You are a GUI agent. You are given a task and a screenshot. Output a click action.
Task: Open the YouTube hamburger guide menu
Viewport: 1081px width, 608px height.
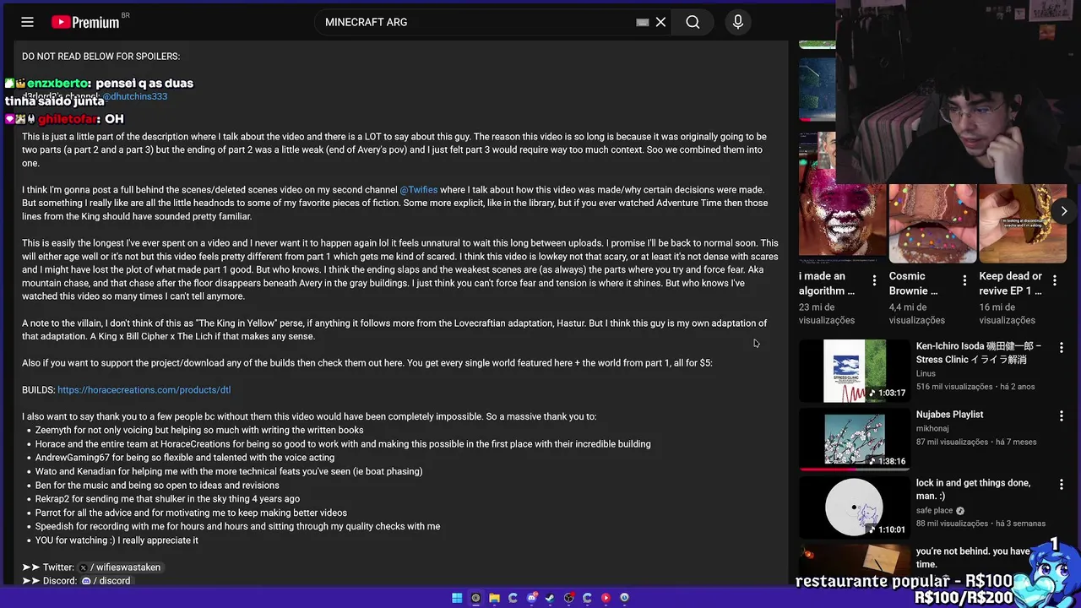(27, 23)
